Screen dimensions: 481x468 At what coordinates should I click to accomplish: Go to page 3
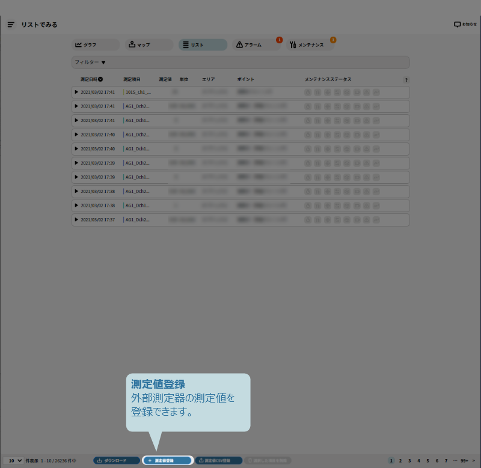click(409, 461)
